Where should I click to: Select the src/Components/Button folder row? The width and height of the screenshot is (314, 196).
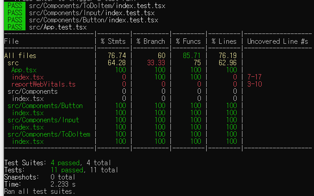click(45, 105)
